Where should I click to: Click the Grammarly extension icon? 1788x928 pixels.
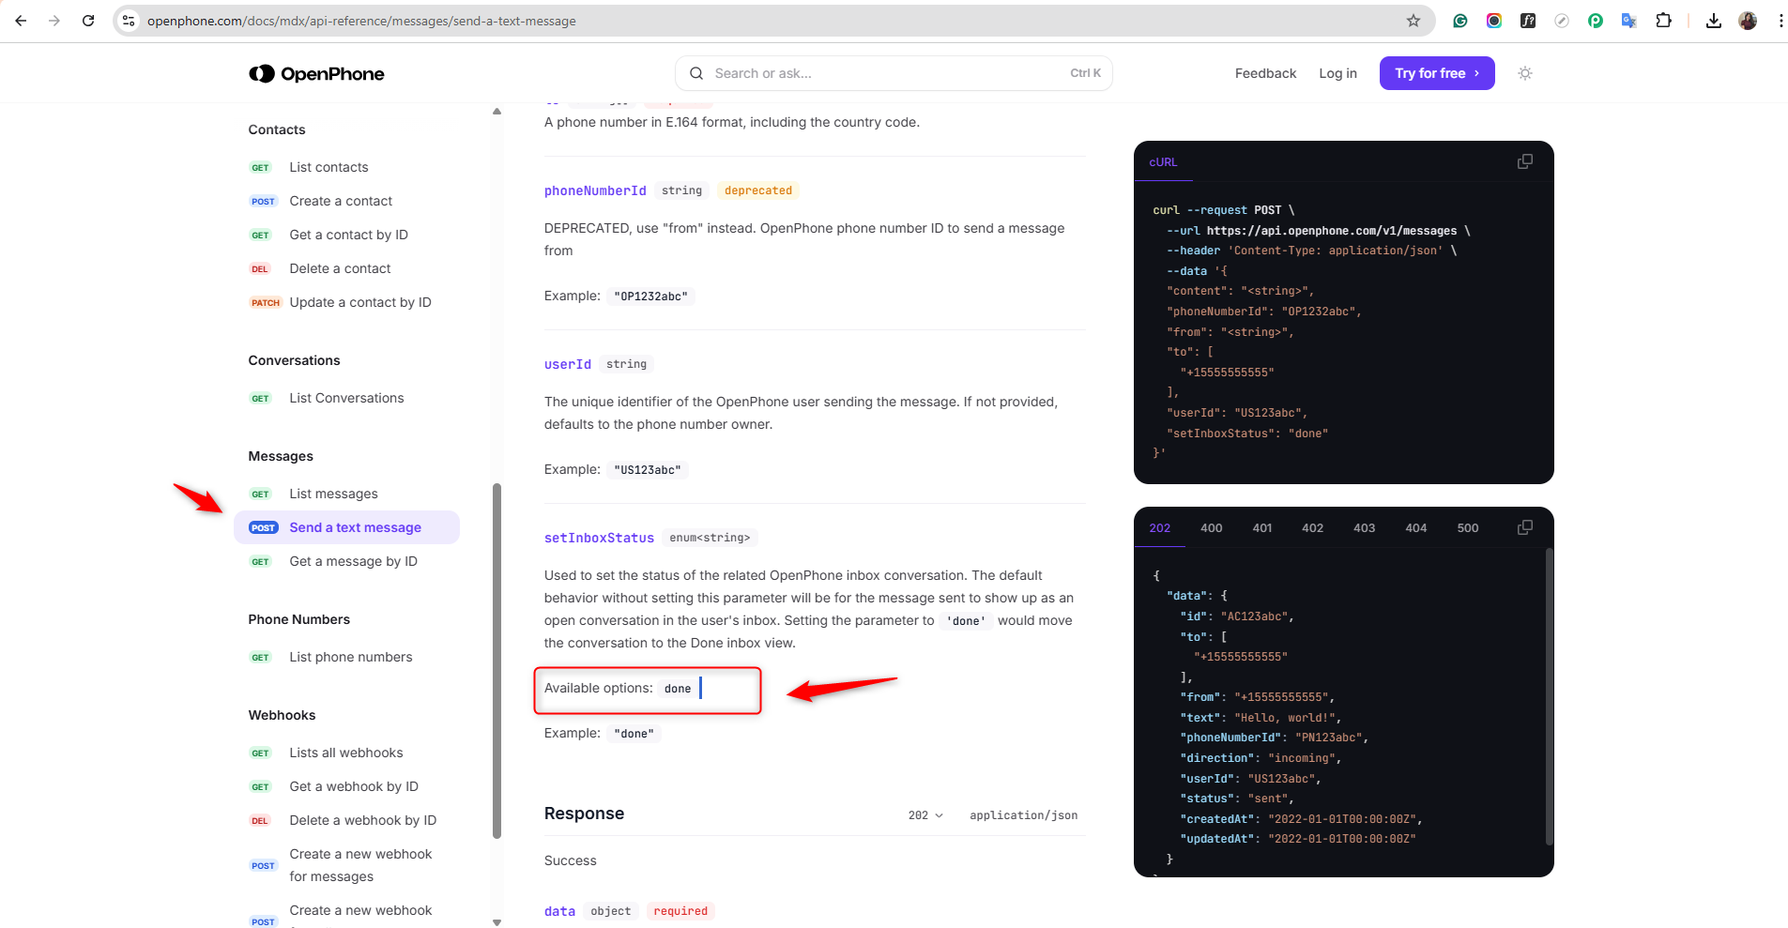tap(1460, 21)
